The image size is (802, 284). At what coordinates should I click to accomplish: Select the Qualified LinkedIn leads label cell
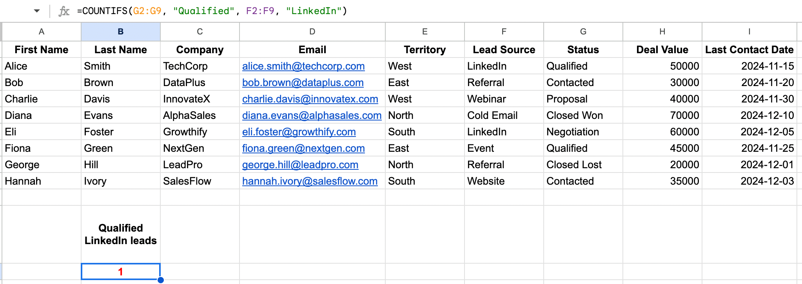point(120,234)
